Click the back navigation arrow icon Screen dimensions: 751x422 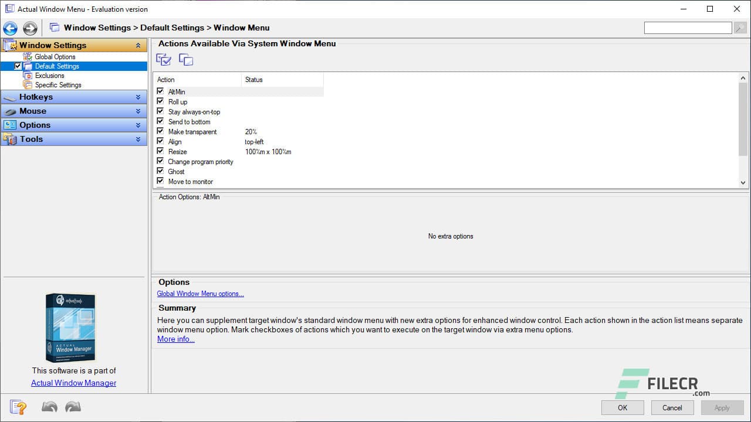click(x=10, y=28)
